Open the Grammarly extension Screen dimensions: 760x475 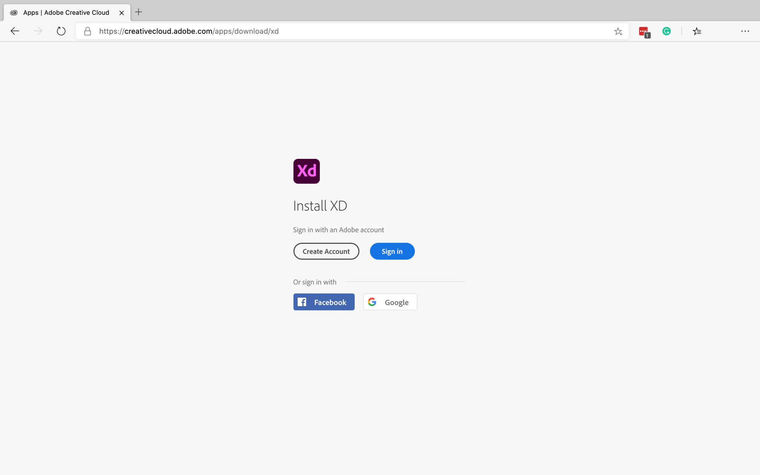pyautogui.click(x=667, y=31)
